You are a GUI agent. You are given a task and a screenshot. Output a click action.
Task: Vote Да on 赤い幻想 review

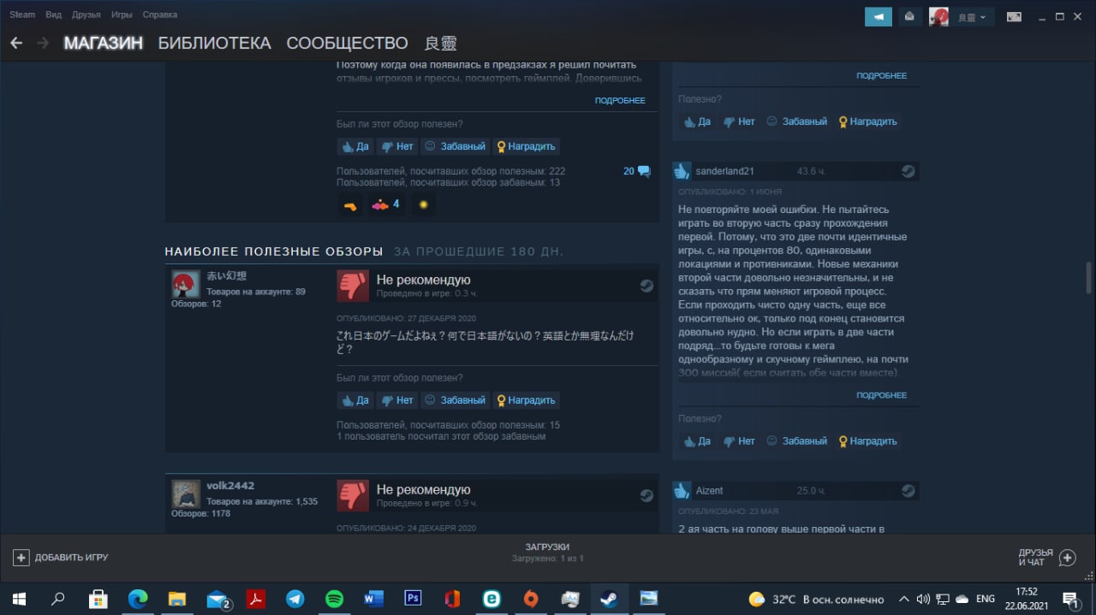[355, 400]
